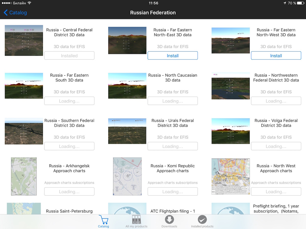Open the Downloads arrow icon

click(x=169, y=220)
